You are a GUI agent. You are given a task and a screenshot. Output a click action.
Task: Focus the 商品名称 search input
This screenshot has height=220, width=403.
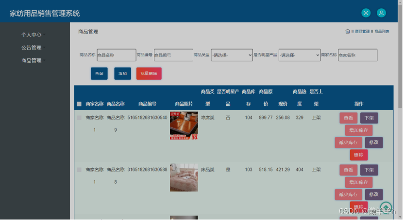pos(117,55)
